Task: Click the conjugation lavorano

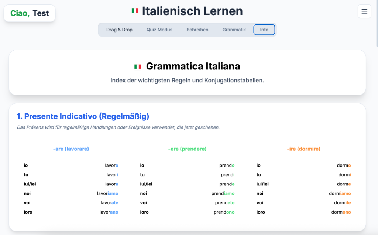Action: point(109,212)
